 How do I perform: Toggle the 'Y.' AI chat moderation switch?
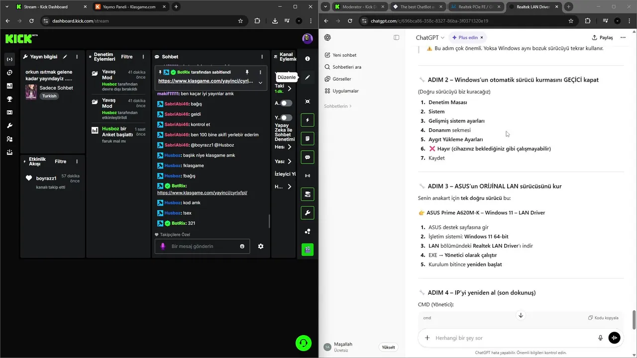point(286,118)
